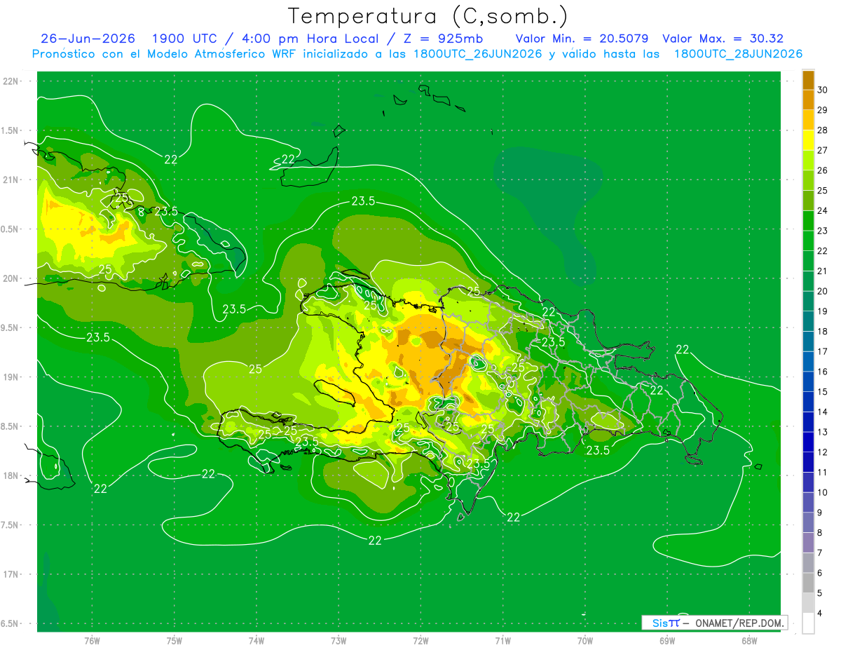
Task: Click the "21N" latitude axis label
Action: click(x=11, y=180)
